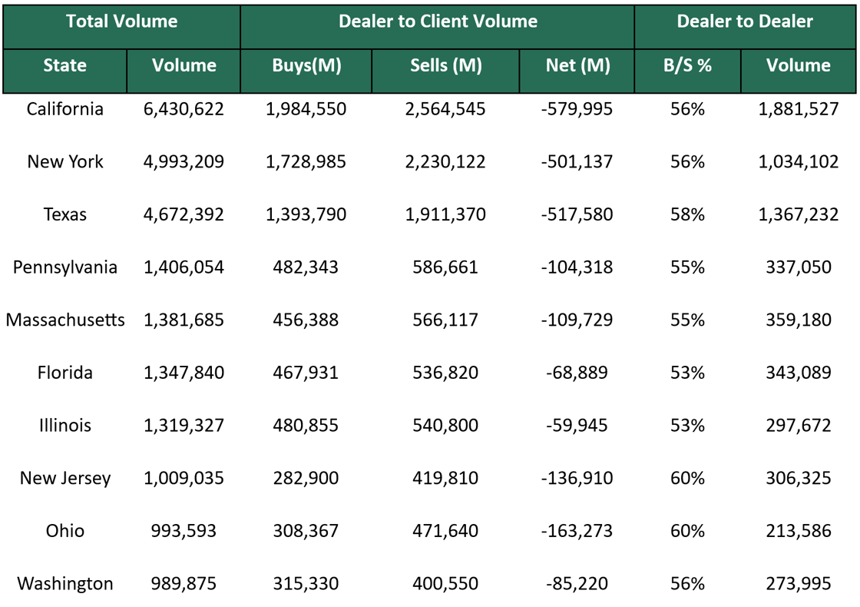Click Texas buys value 1,393,790
This screenshot has width=860, height=607.
(306, 214)
